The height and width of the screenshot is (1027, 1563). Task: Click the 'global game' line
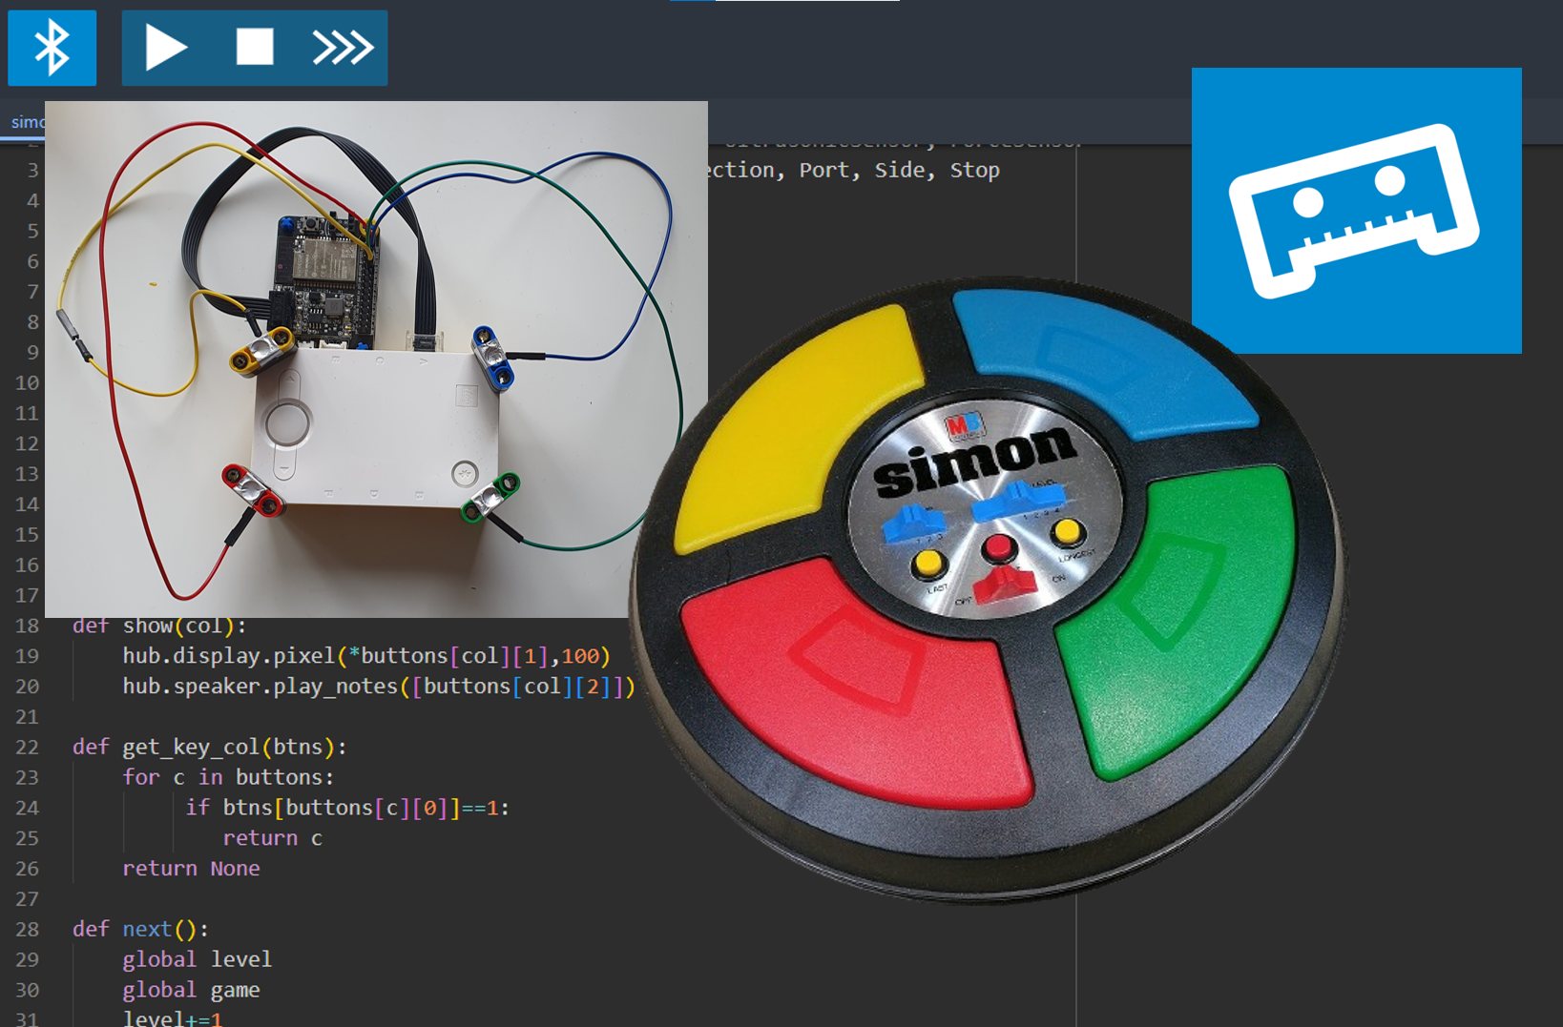tap(191, 990)
